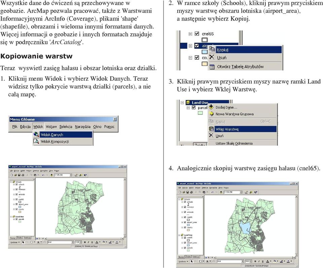Collapse Land Use frame in left ArcMap window
The width and height of the screenshot is (323, 268).
coord(11,217)
